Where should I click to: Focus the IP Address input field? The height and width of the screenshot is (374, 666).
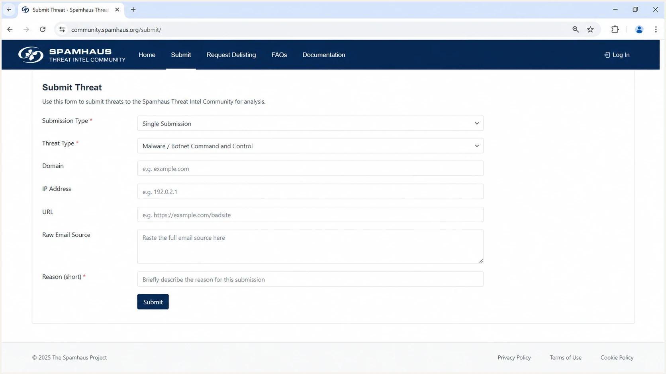coord(310,192)
